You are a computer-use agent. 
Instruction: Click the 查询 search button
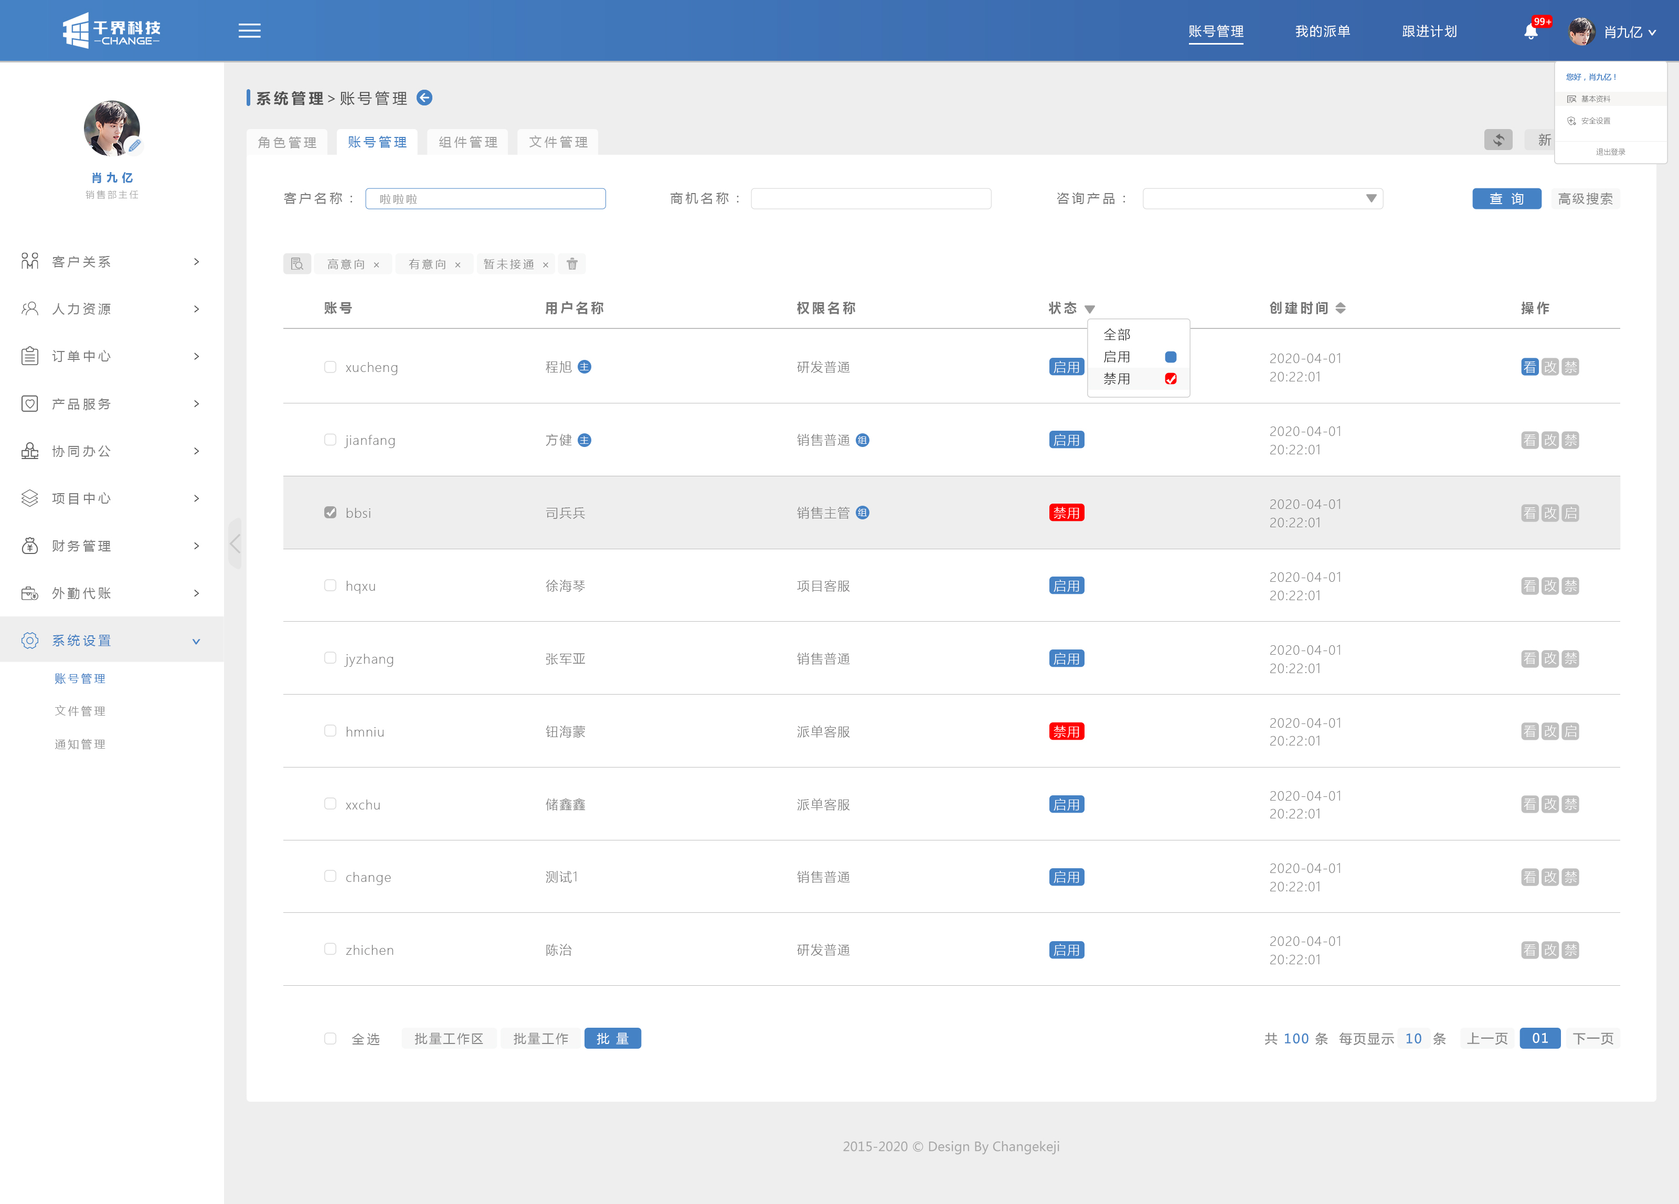point(1506,198)
